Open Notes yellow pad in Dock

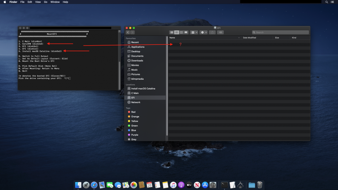point(165,185)
